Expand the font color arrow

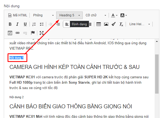[117, 16]
